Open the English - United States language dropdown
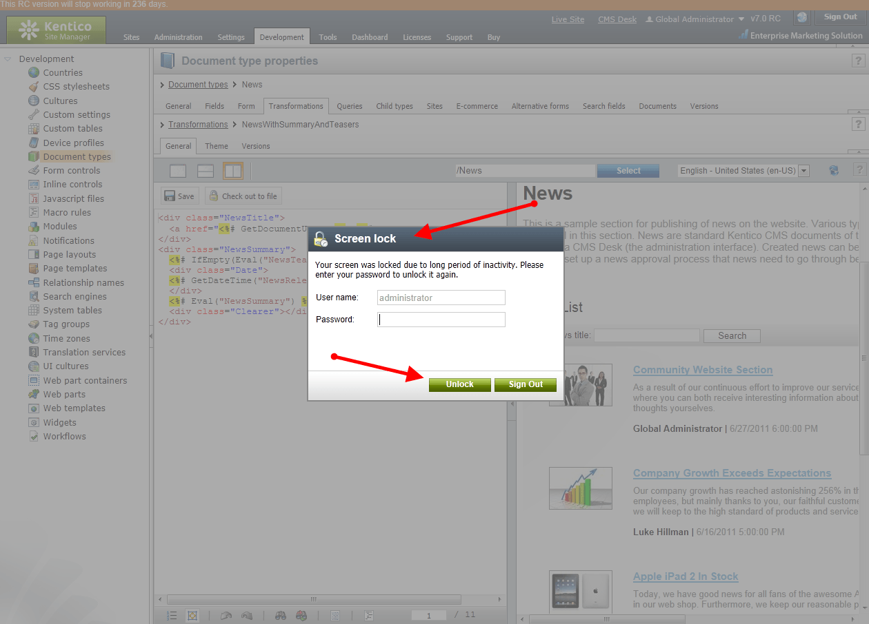The image size is (869, 624). pos(803,171)
